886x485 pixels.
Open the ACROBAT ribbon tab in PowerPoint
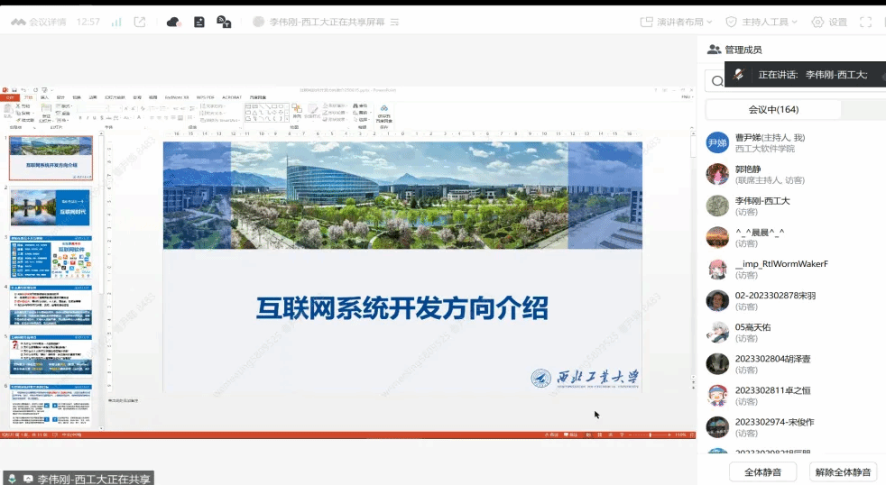click(234, 96)
